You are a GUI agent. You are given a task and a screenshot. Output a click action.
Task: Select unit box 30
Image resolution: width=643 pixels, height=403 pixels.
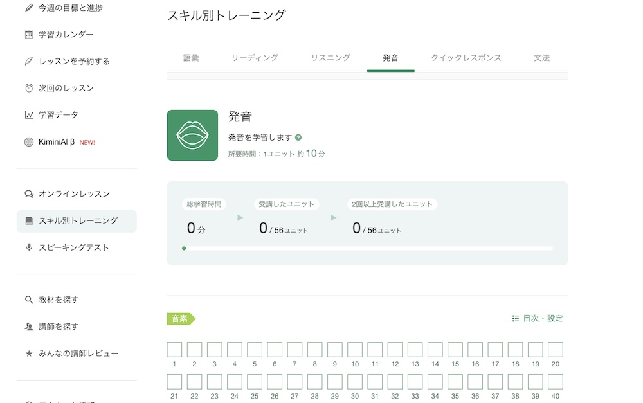tap(355, 382)
